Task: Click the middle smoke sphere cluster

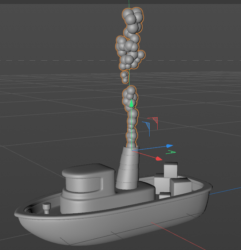Action: (x=129, y=53)
